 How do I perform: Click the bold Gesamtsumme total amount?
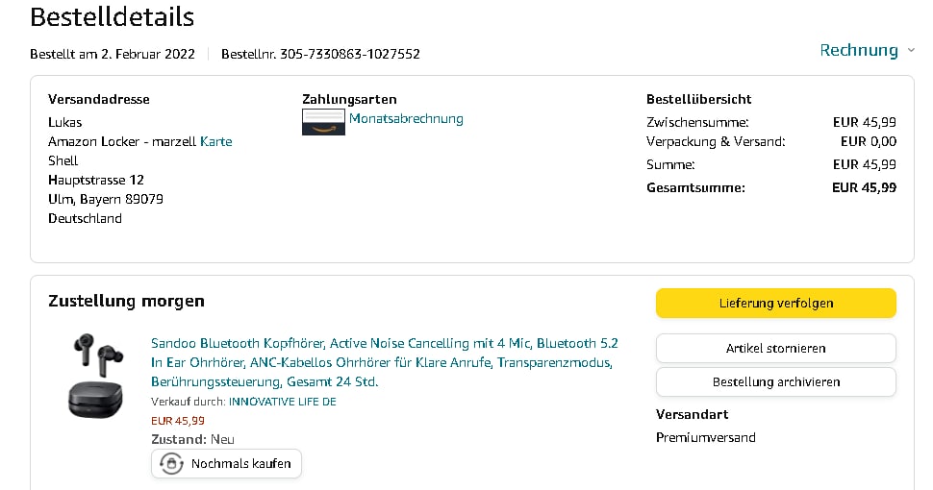(x=864, y=187)
